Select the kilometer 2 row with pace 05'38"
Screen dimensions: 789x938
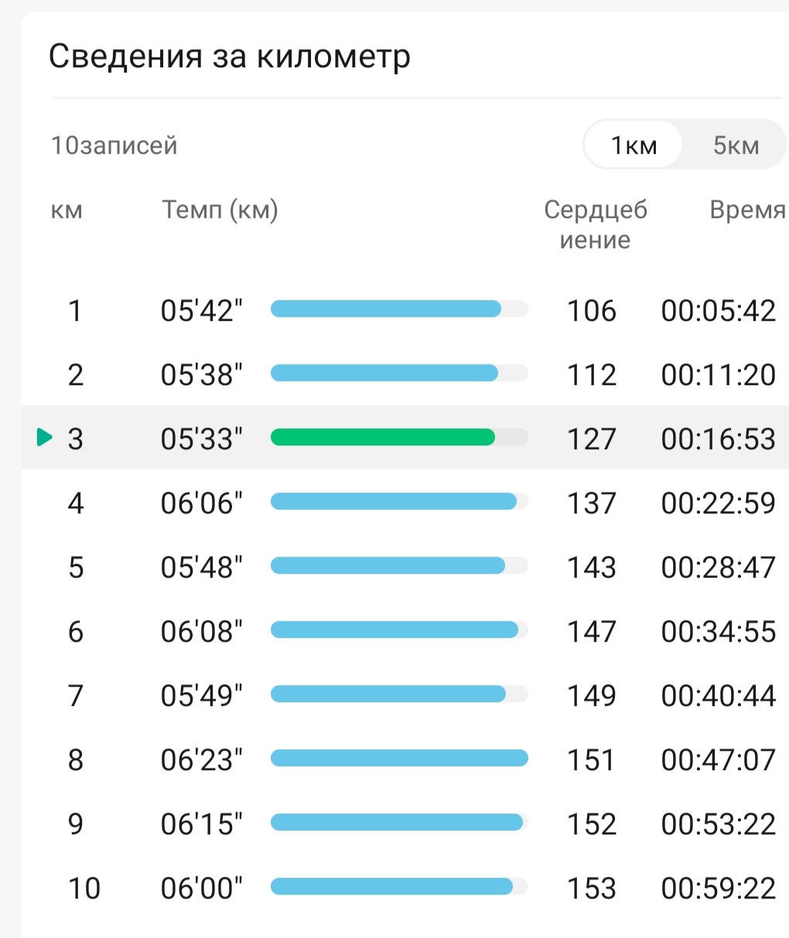pos(405,374)
